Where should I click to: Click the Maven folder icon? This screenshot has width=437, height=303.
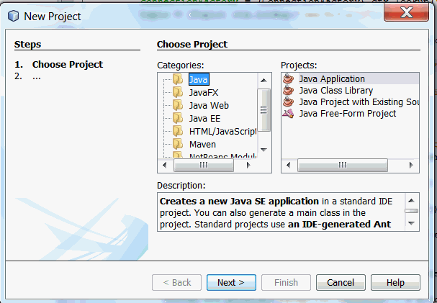click(x=177, y=145)
